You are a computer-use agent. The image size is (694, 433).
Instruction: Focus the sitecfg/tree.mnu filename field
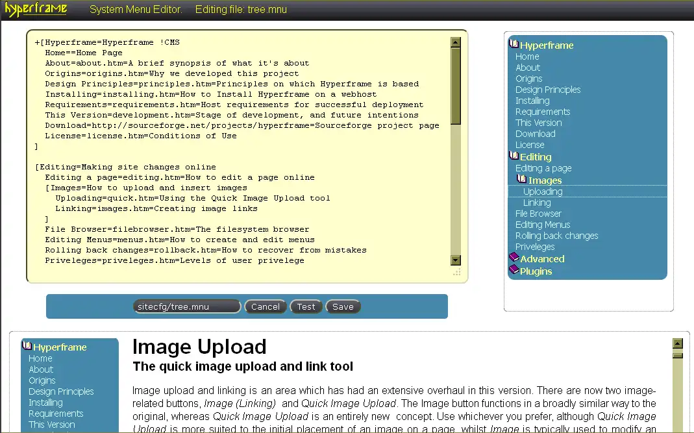point(187,307)
